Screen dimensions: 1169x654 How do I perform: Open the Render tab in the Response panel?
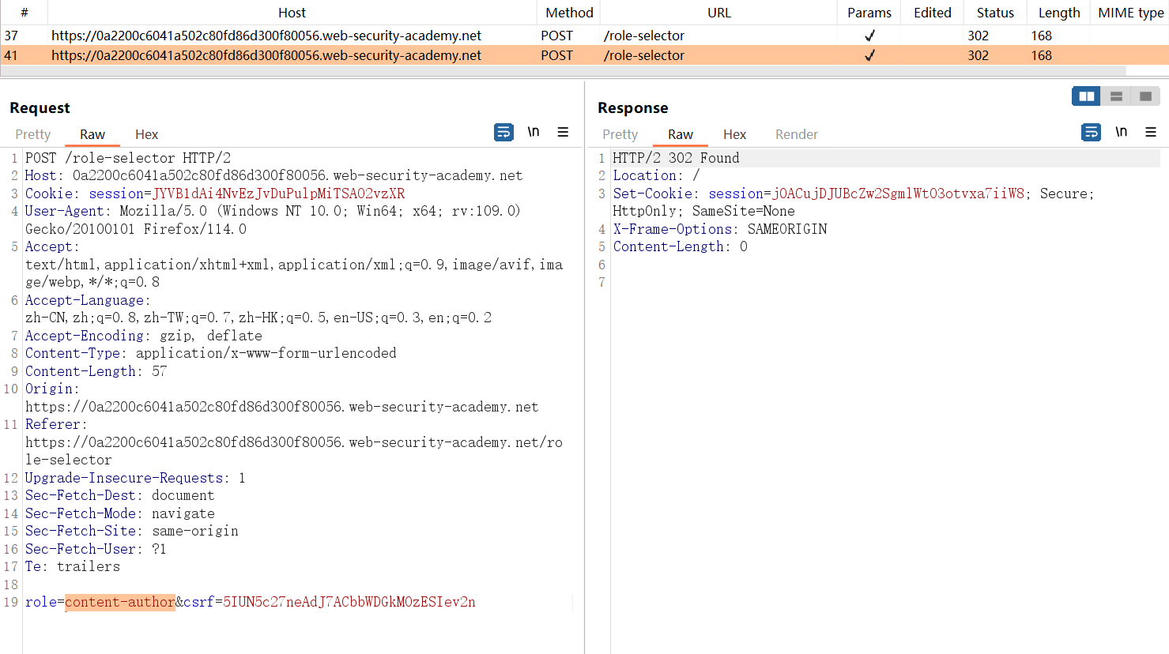[x=796, y=134]
